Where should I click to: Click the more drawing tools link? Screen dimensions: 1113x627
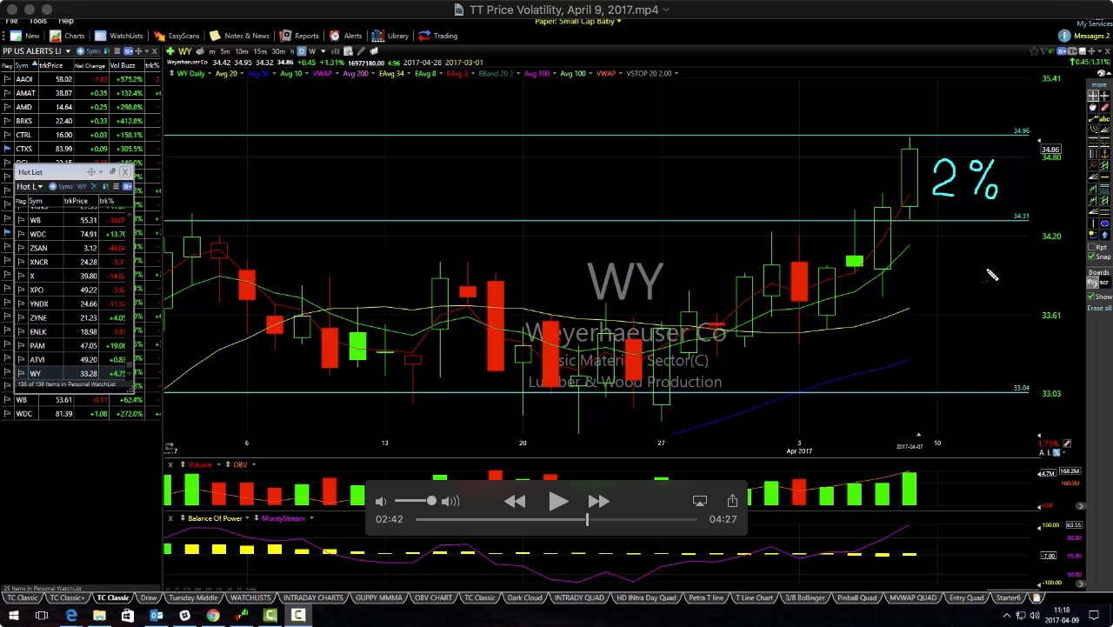tap(1099, 84)
